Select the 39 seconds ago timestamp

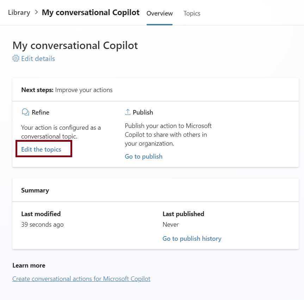[x=42, y=225]
